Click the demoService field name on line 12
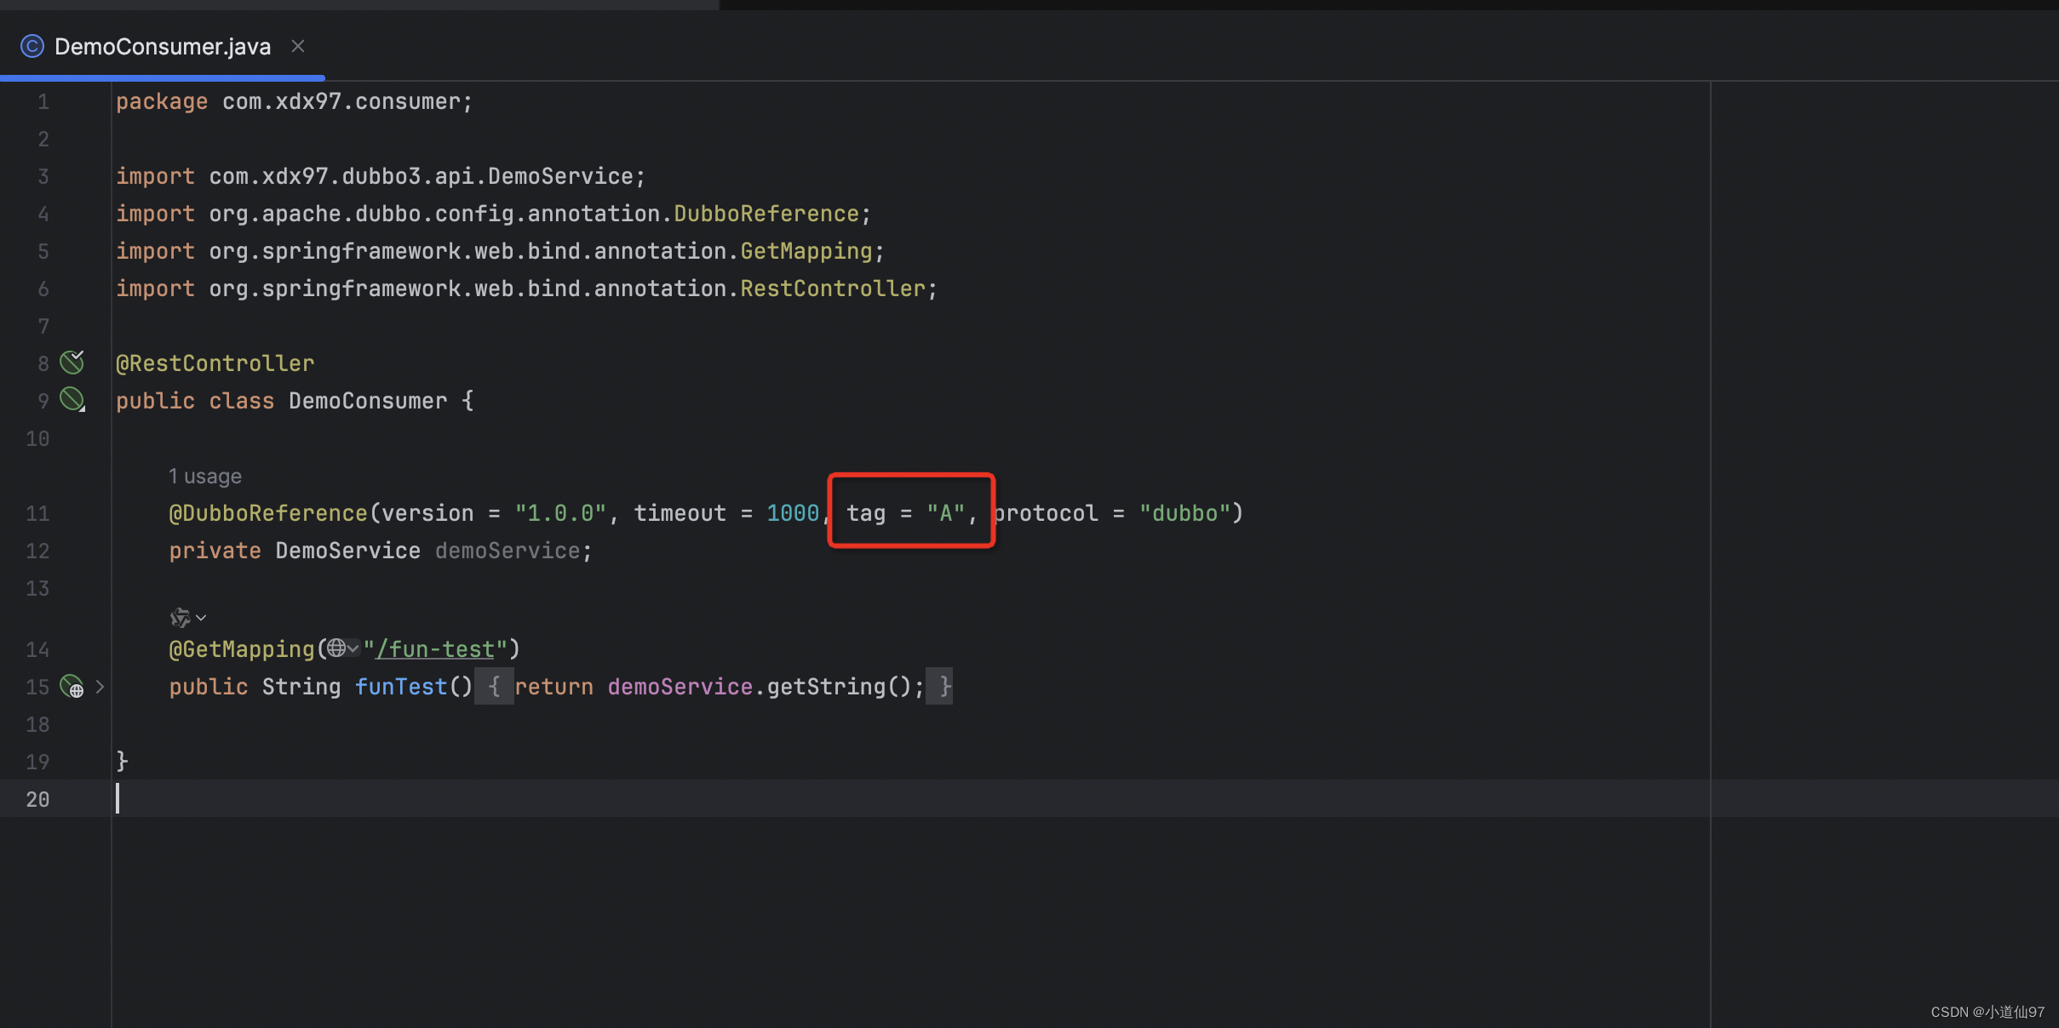The height and width of the screenshot is (1028, 2059). 508,551
